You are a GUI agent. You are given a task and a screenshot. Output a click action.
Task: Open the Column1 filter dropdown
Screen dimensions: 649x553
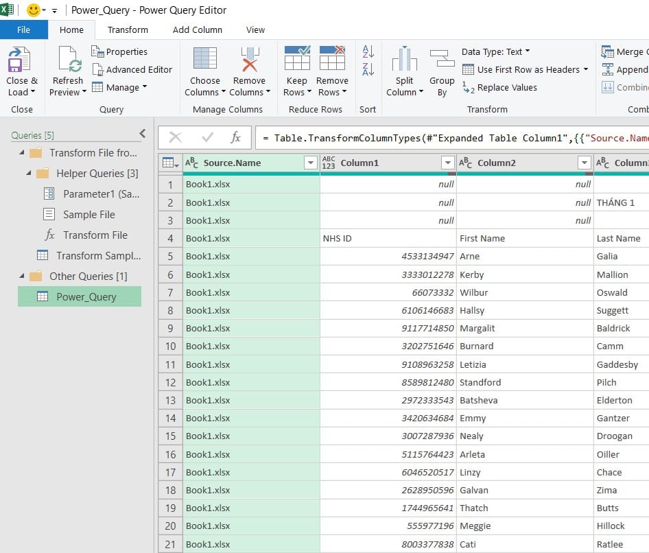click(447, 163)
